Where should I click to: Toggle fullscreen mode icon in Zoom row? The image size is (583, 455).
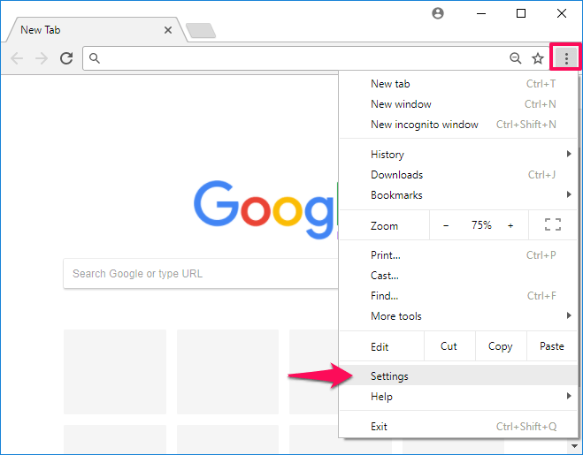coord(553,224)
